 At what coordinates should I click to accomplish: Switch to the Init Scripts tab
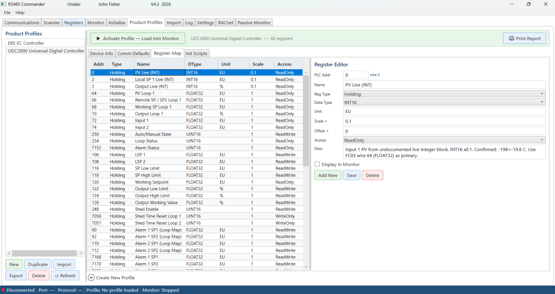point(196,54)
